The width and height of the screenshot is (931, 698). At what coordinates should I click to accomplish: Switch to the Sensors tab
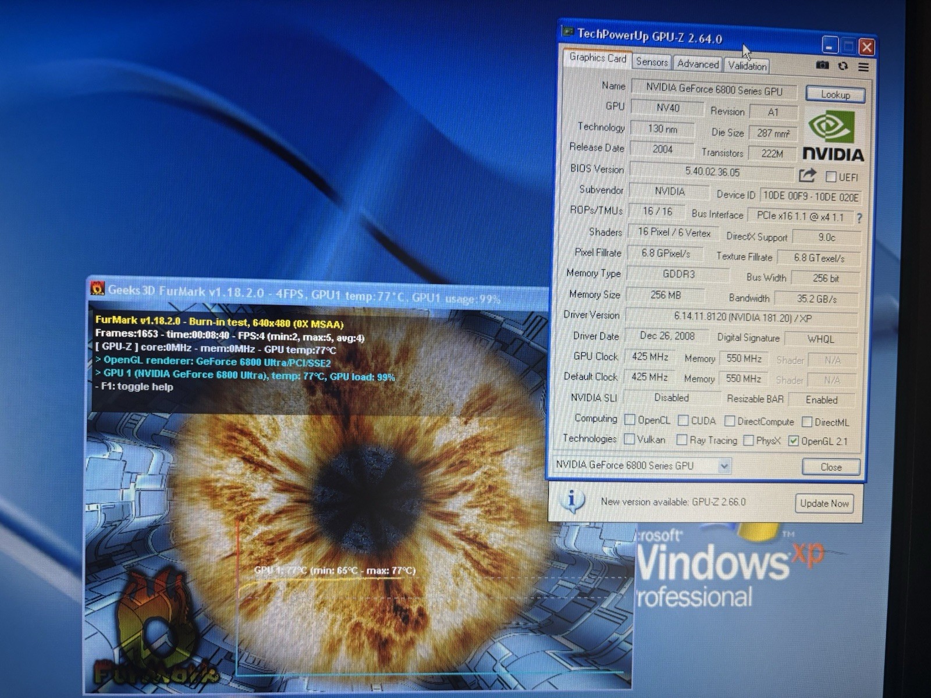point(652,62)
